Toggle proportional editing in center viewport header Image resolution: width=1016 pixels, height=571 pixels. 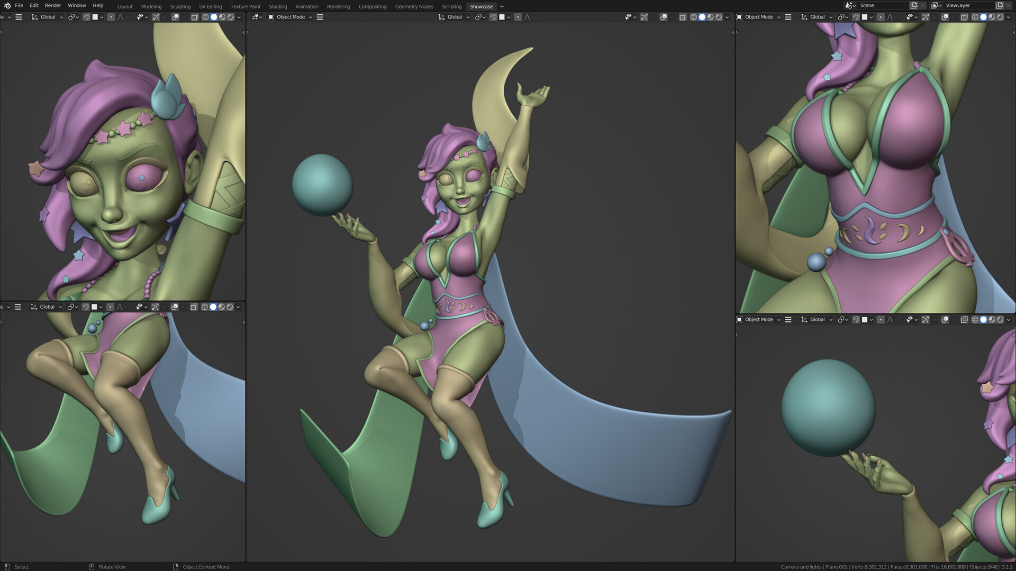[x=518, y=17]
